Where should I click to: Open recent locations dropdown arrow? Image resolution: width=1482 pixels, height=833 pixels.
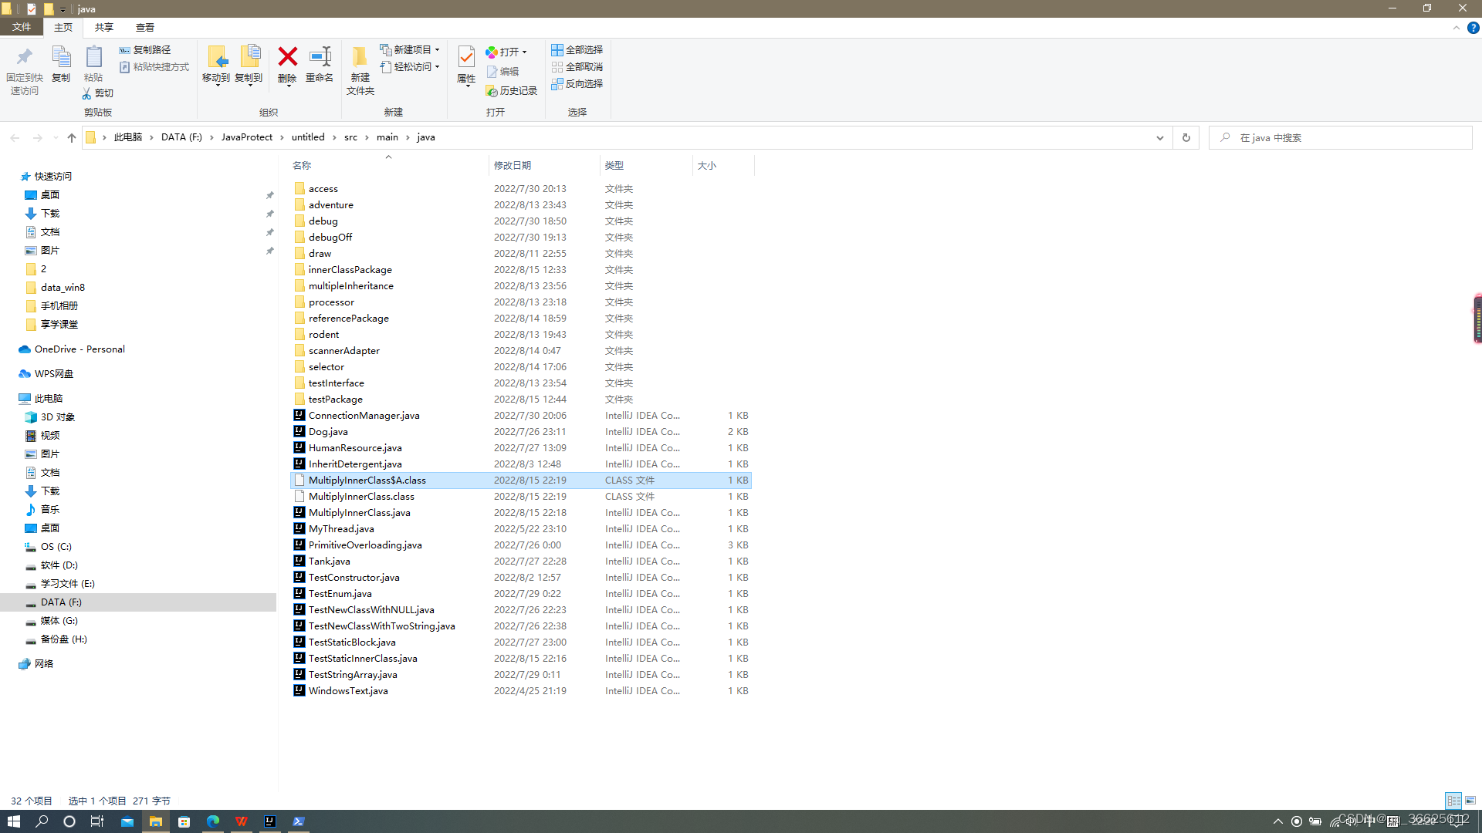click(56, 137)
